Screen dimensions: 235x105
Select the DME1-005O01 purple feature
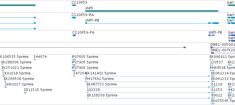click(223, 47)
